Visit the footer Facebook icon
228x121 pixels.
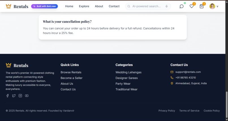click(8, 96)
